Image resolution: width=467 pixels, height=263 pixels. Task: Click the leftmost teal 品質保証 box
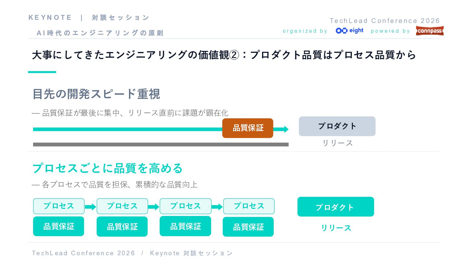pos(59,226)
